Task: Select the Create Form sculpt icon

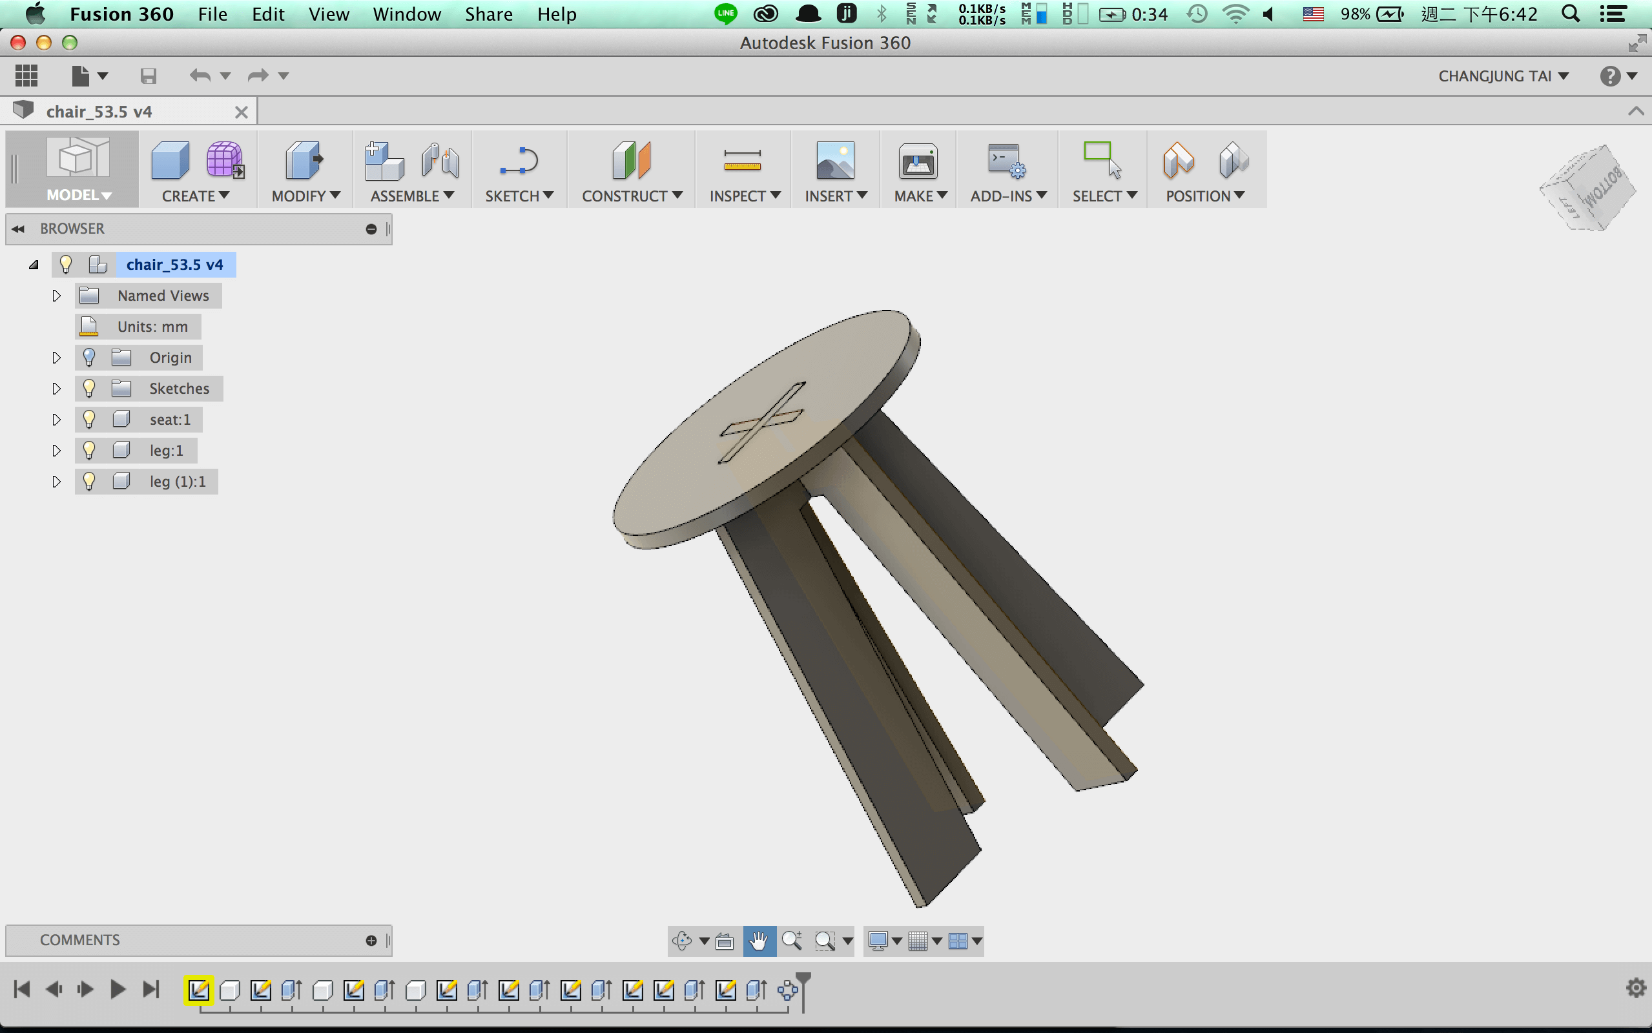Action: point(225,161)
